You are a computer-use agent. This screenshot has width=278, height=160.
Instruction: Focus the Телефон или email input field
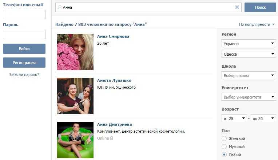pos(24,15)
